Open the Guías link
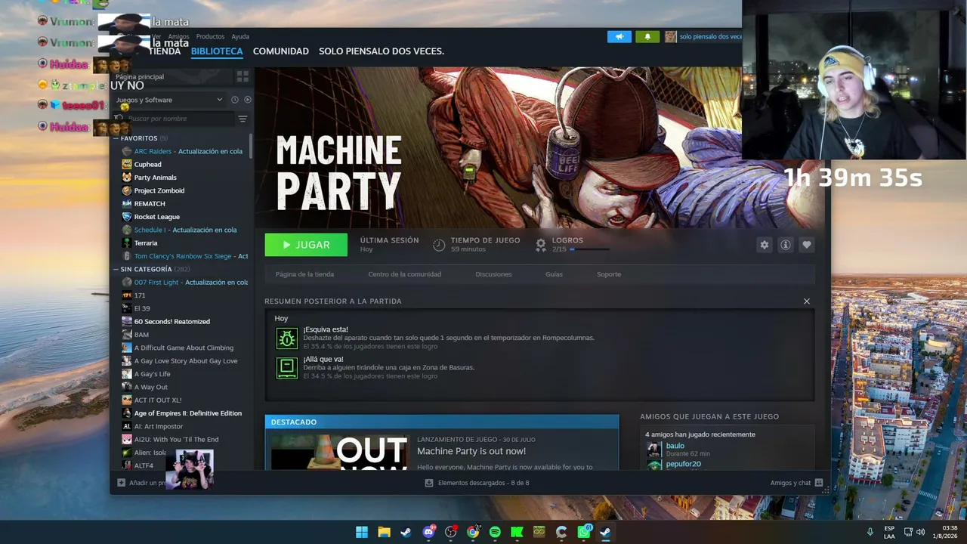The image size is (967, 544). click(x=554, y=274)
